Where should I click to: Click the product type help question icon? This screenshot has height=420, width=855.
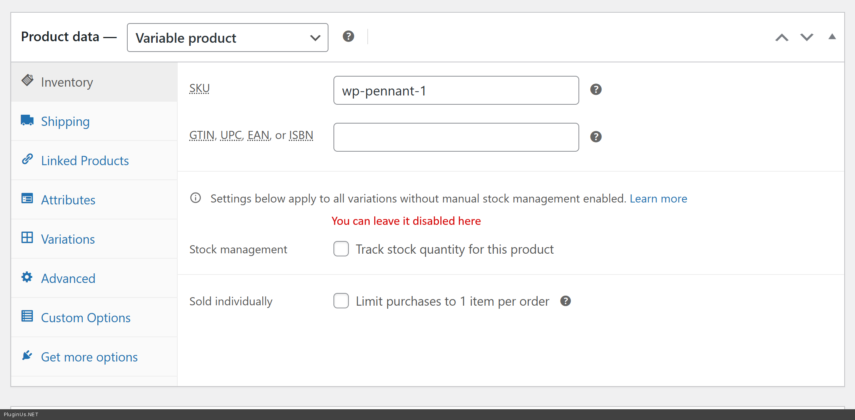pos(348,37)
